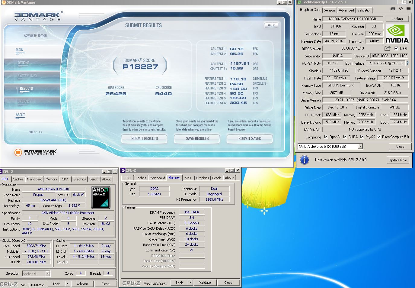Screen dimensions: 415x288
Task: Click the 3DMark Vantage title bar icon
Action: click(4, 2)
